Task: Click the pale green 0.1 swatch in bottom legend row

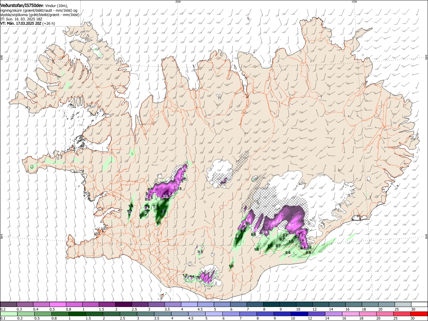Action: point(8,314)
